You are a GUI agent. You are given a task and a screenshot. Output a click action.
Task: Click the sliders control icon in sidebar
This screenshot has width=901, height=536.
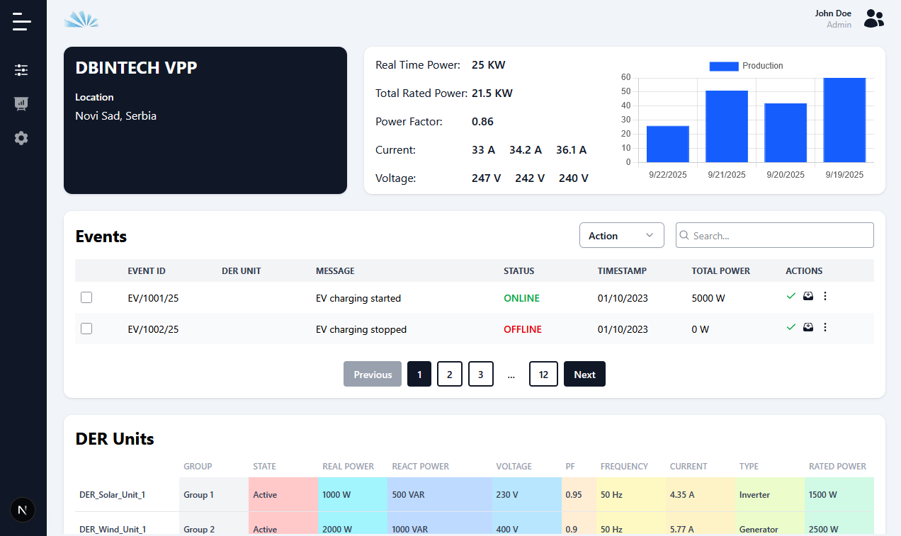[x=21, y=70]
